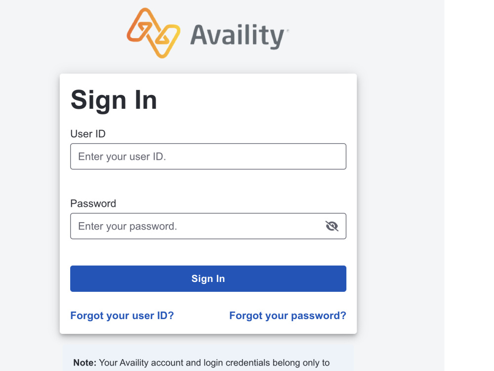Click blank card space between User ID and Password
The image size is (494, 371).
point(208,184)
